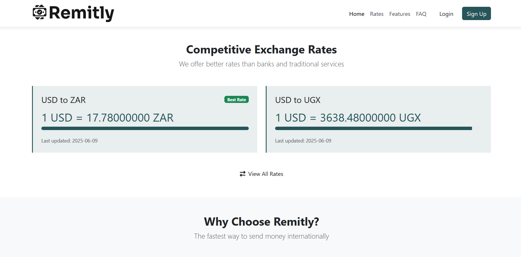Click the exchange arrows icon beside View All Rates
The height and width of the screenshot is (257, 521).
(243, 174)
